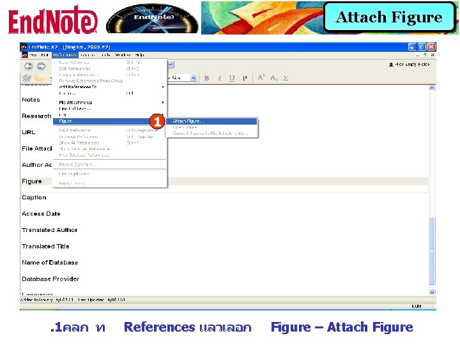Expand the Add References To submenu
The width and height of the screenshot is (460, 345).
110,87
